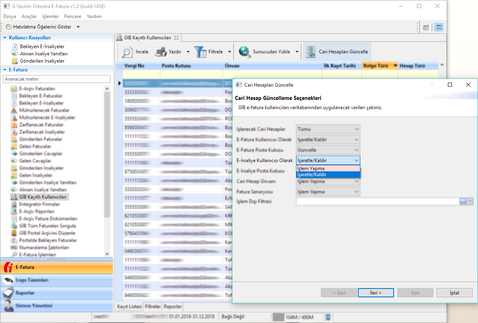Cancel the wizard with İptal button
This screenshot has height=323, width=478.
click(454, 293)
